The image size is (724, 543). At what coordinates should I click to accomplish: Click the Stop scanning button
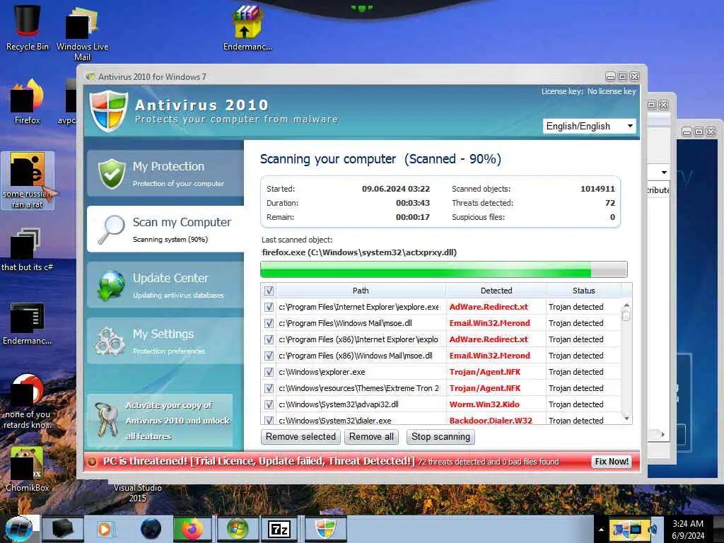(x=440, y=437)
